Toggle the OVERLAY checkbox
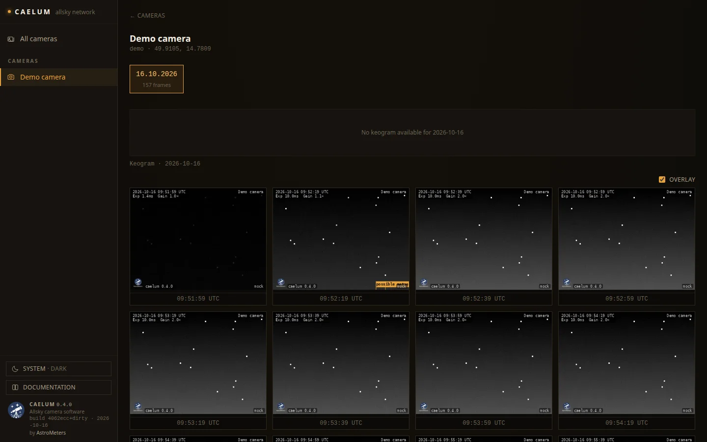This screenshot has height=442, width=707. [x=662, y=179]
